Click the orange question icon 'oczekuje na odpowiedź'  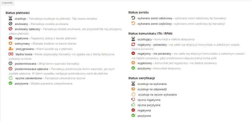coord(133,89)
